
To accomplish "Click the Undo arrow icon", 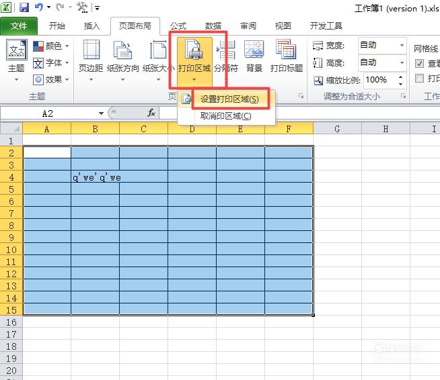I will pyautogui.click(x=39, y=7).
